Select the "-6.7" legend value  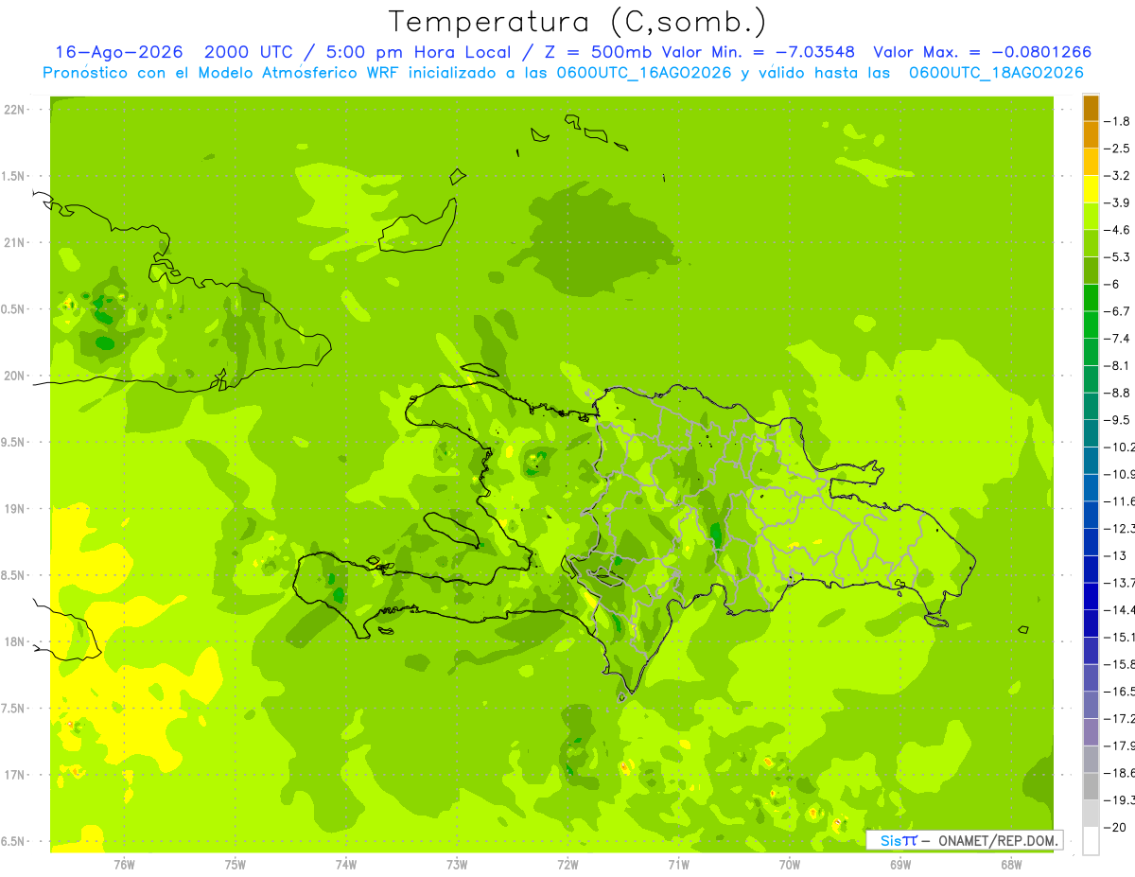coord(1117,312)
